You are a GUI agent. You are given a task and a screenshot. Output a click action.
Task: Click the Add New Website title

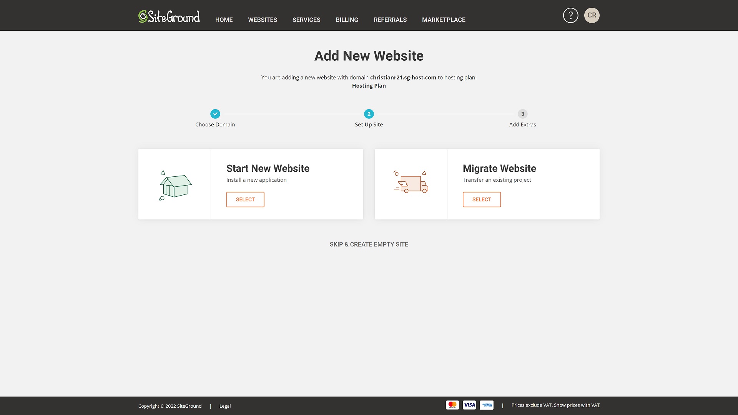point(369,56)
